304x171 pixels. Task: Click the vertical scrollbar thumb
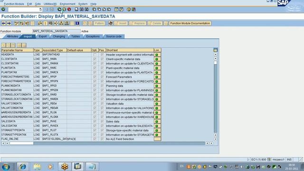click(215, 63)
